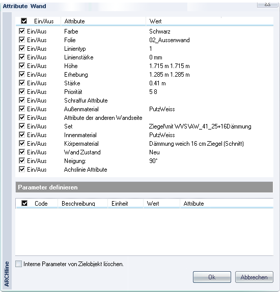Uncheck the Stärke Ein/Aus checkbox
Screen dimensions: 280x292
pyautogui.click(x=22, y=83)
